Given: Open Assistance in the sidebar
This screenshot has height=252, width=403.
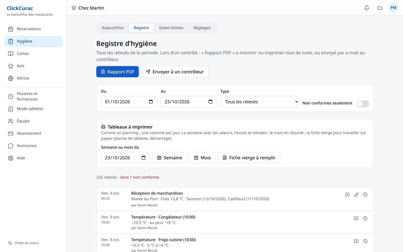Looking at the screenshot, I should coord(33,146).
